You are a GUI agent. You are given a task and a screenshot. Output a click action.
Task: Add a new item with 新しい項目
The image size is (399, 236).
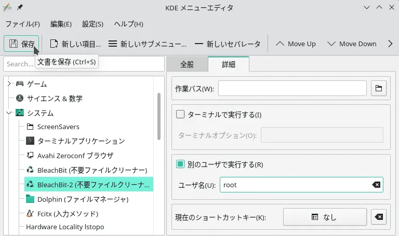75,44
